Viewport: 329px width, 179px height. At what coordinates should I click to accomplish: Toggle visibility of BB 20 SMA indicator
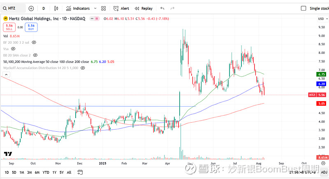point(35,55)
